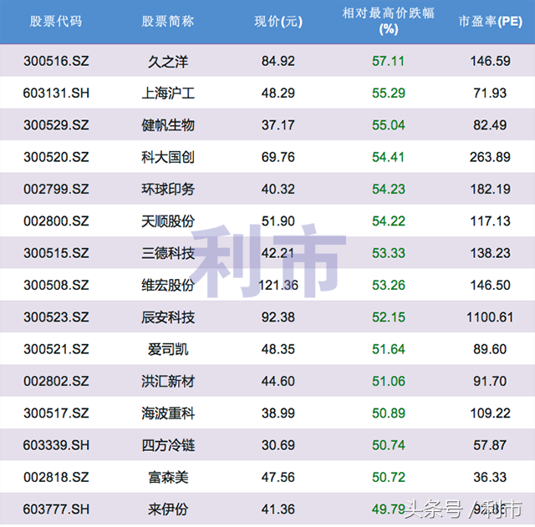
Task: Select stock code 300515.SZ
Action: tap(56, 253)
